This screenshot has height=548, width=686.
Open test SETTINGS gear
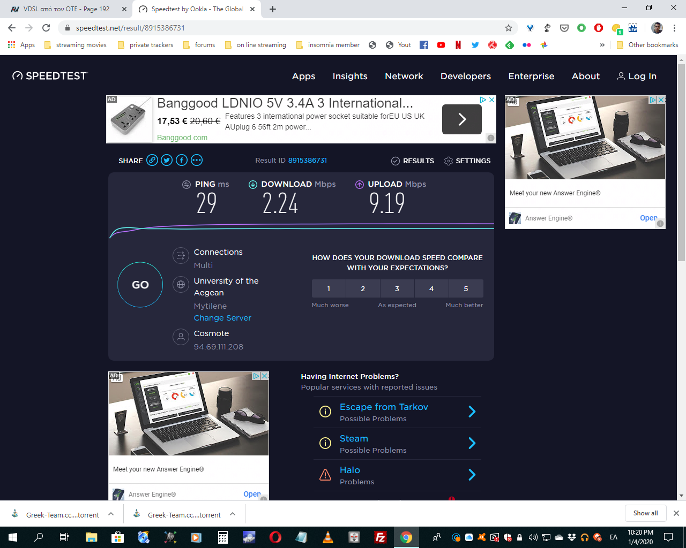click(x=467, y=161)
